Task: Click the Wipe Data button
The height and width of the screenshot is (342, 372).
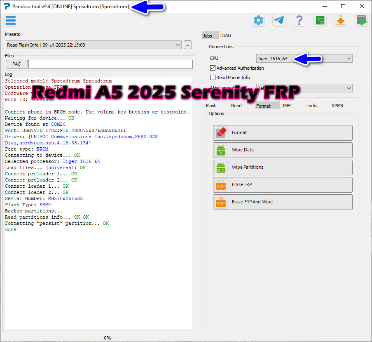Action: pyautogui.click(x=283, y=150)
